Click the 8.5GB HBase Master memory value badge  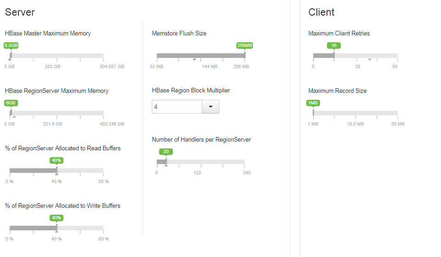click(x=11, y=45)
